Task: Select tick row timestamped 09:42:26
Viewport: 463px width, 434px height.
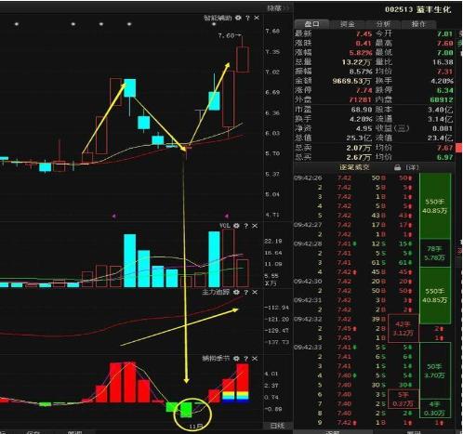Action: [x=356, y=178]
